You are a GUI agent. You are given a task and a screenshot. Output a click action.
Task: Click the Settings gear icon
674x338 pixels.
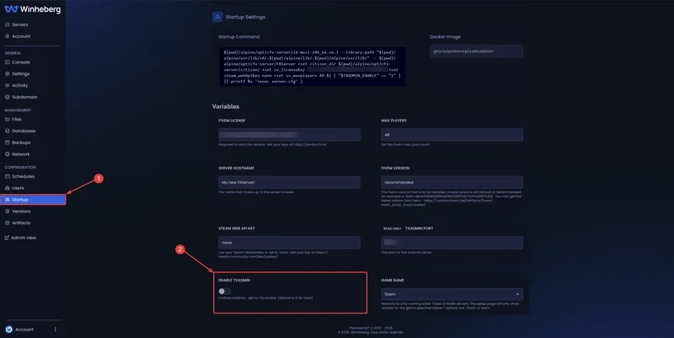click(8, 73)
